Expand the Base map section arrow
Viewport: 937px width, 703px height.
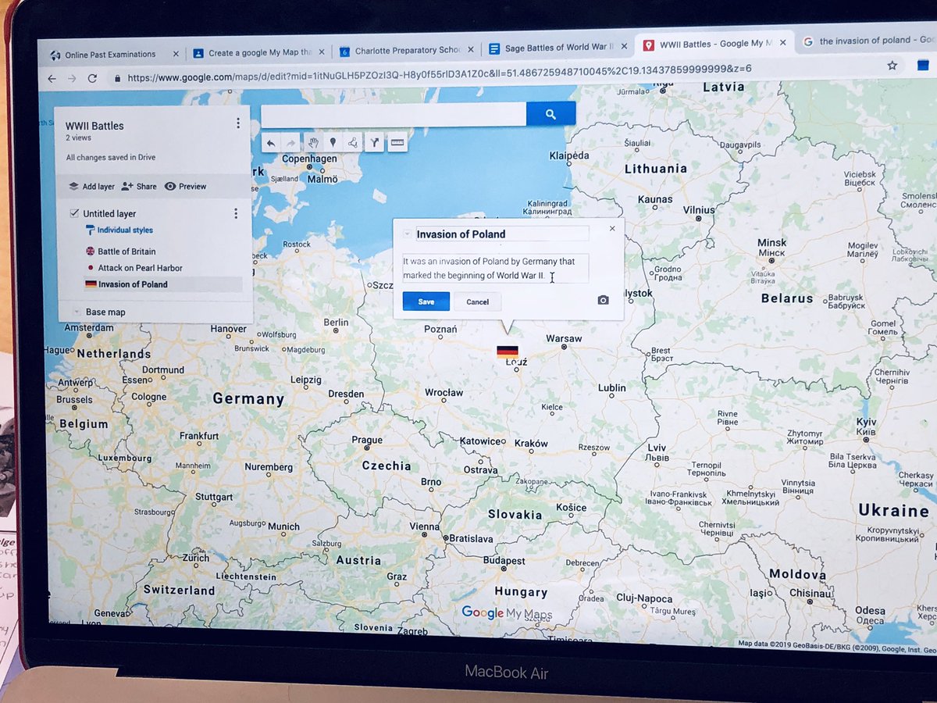[76, 312]
